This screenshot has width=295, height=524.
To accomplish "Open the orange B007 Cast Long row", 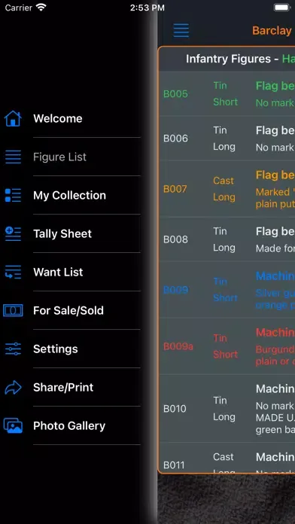I will [x=227, y=189].
